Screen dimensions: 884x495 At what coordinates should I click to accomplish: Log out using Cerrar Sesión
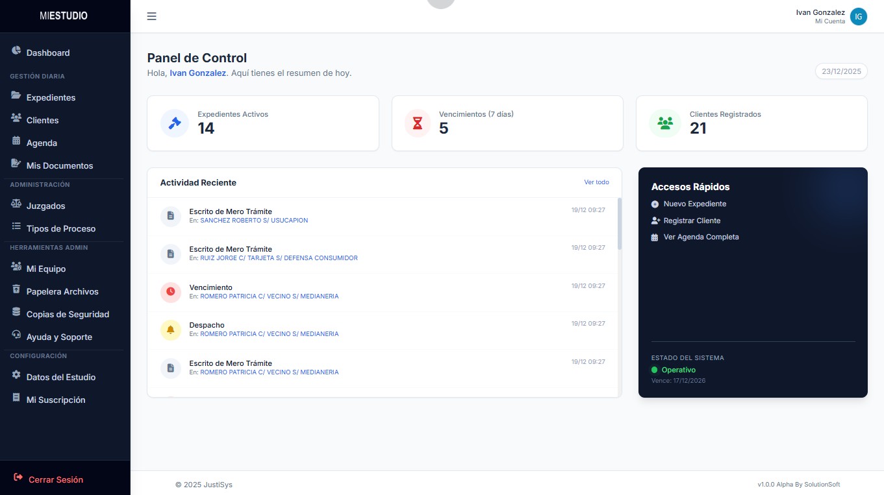pyautogui.click(x=55, y=480)
